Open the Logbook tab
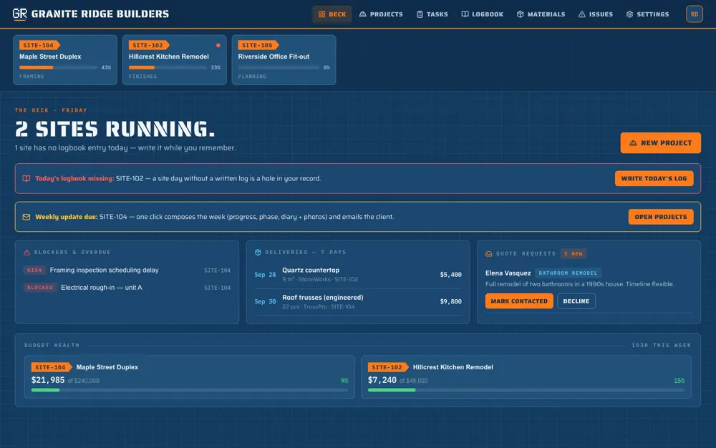 tap(482, 14)
